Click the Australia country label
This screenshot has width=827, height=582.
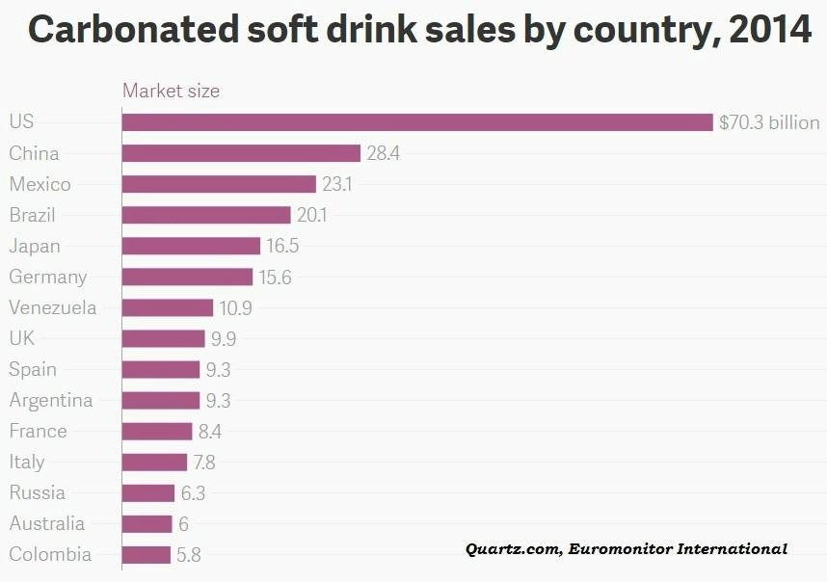point(47,523)
